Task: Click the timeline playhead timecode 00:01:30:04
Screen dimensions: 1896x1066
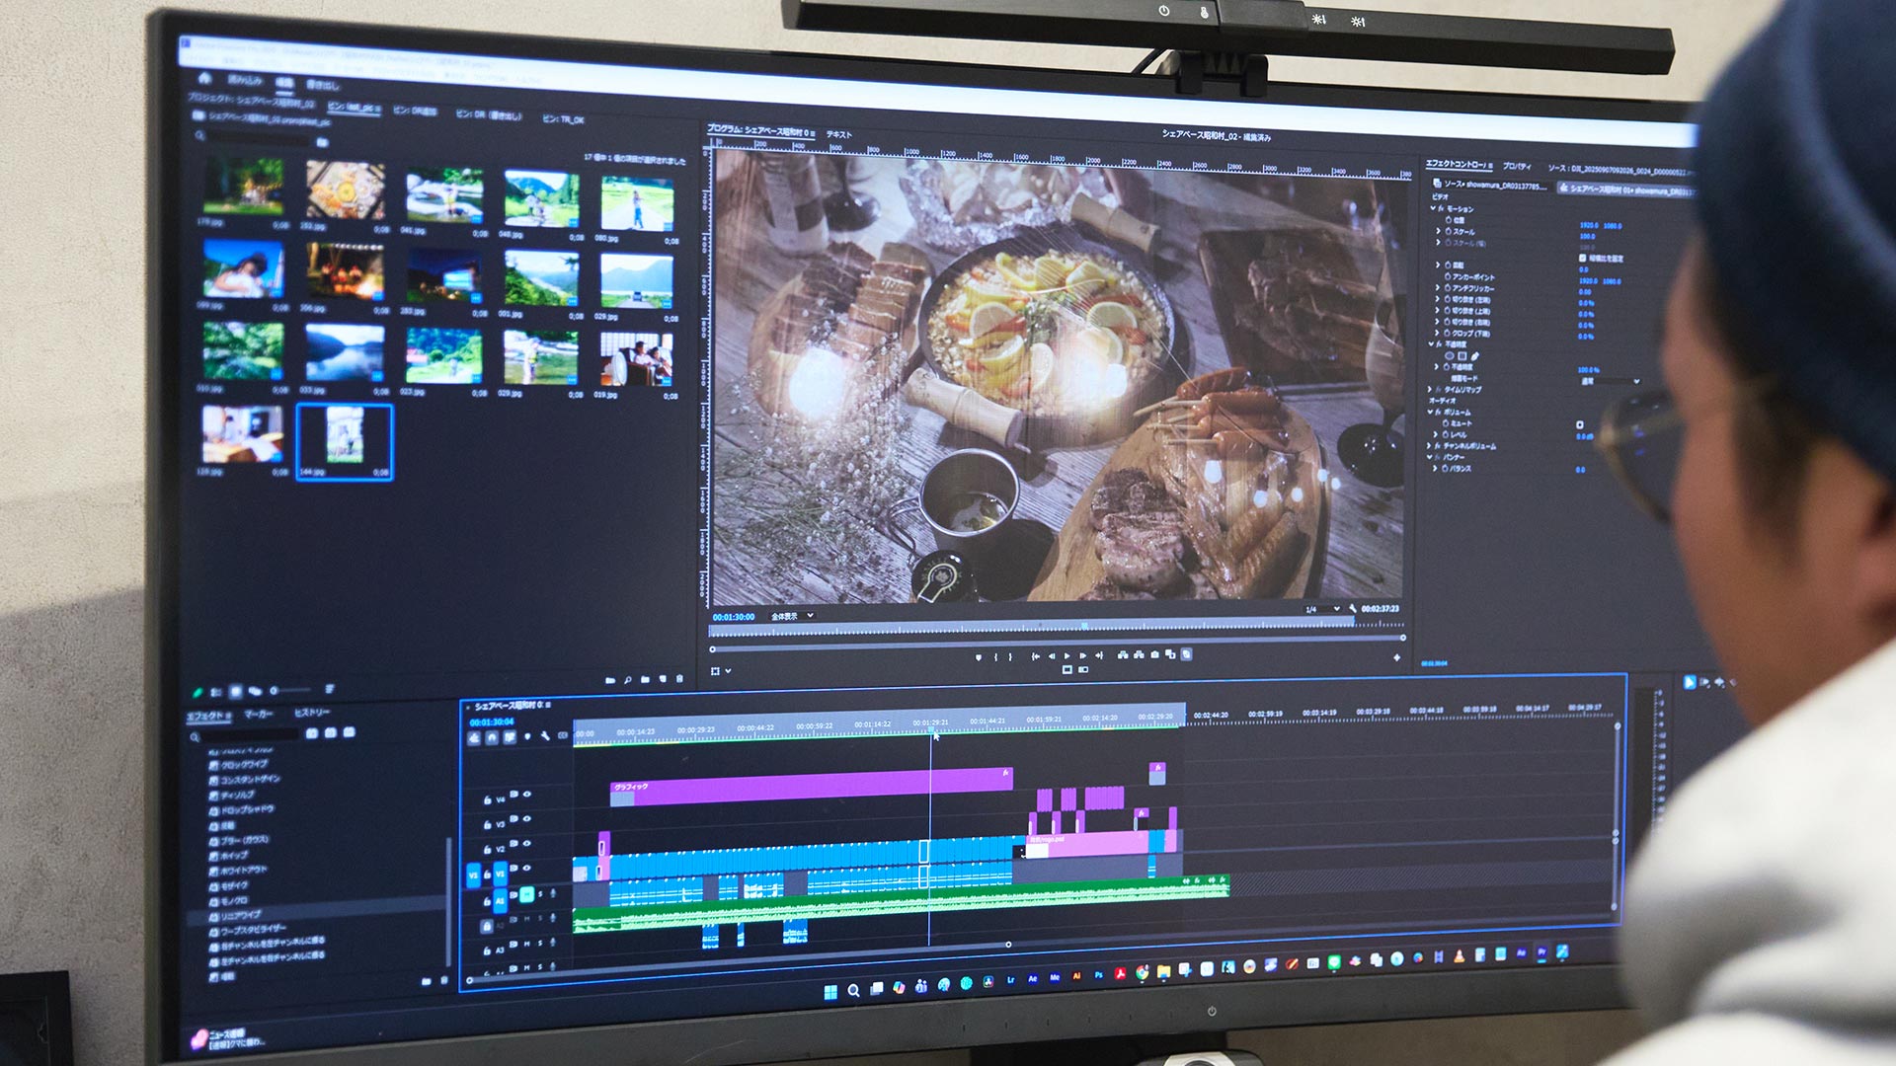Action: pyautogui.click(x=492, y=722)
